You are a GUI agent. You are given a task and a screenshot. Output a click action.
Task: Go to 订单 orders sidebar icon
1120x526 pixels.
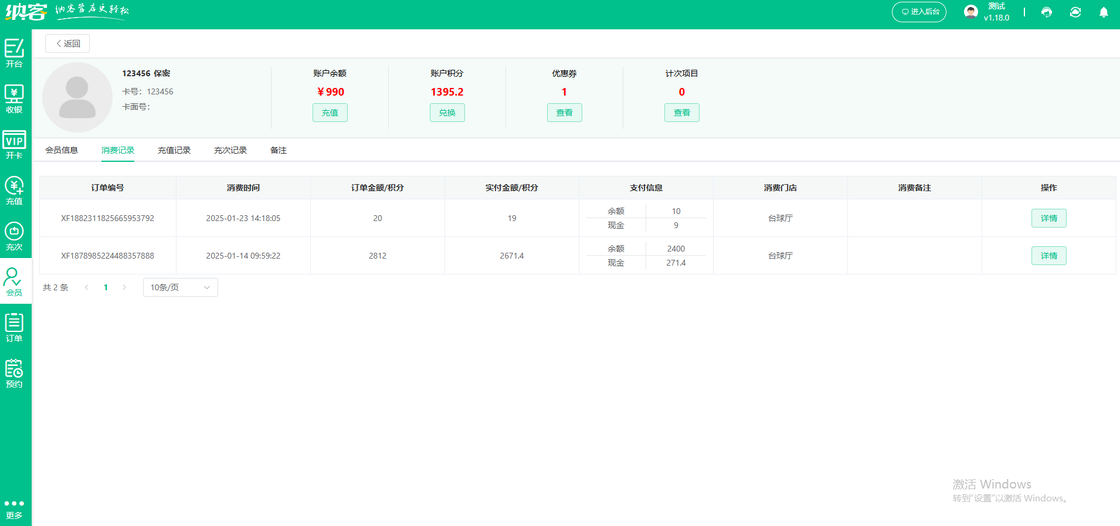pos(14,327)
